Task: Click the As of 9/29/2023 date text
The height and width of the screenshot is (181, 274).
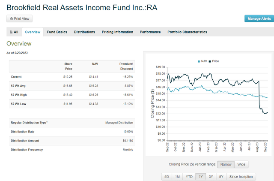Action: 17,53
